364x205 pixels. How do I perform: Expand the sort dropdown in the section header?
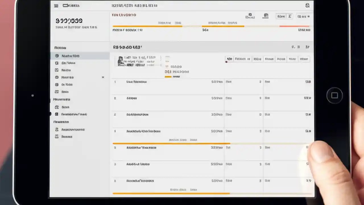point(307,47)
